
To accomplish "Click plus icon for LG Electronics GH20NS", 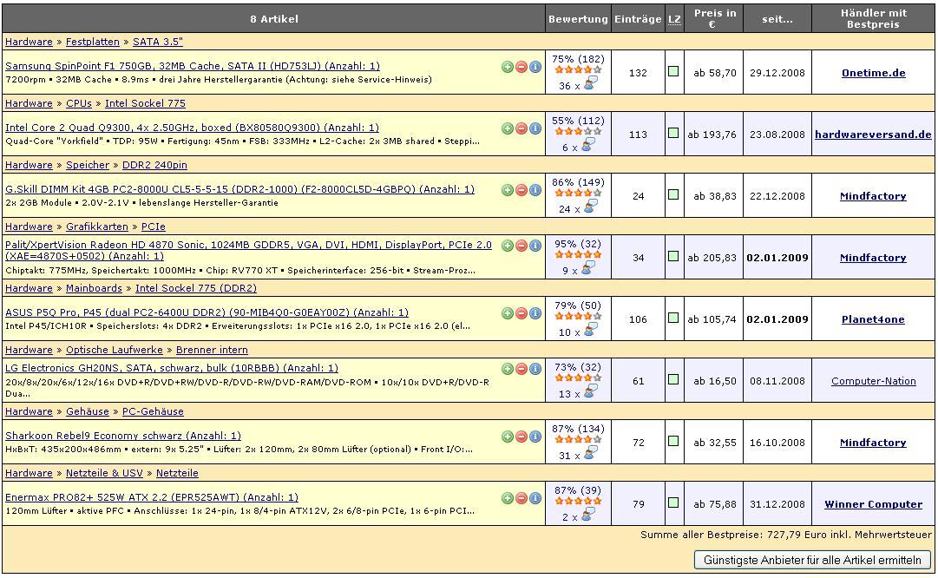I will pos(508,369).
